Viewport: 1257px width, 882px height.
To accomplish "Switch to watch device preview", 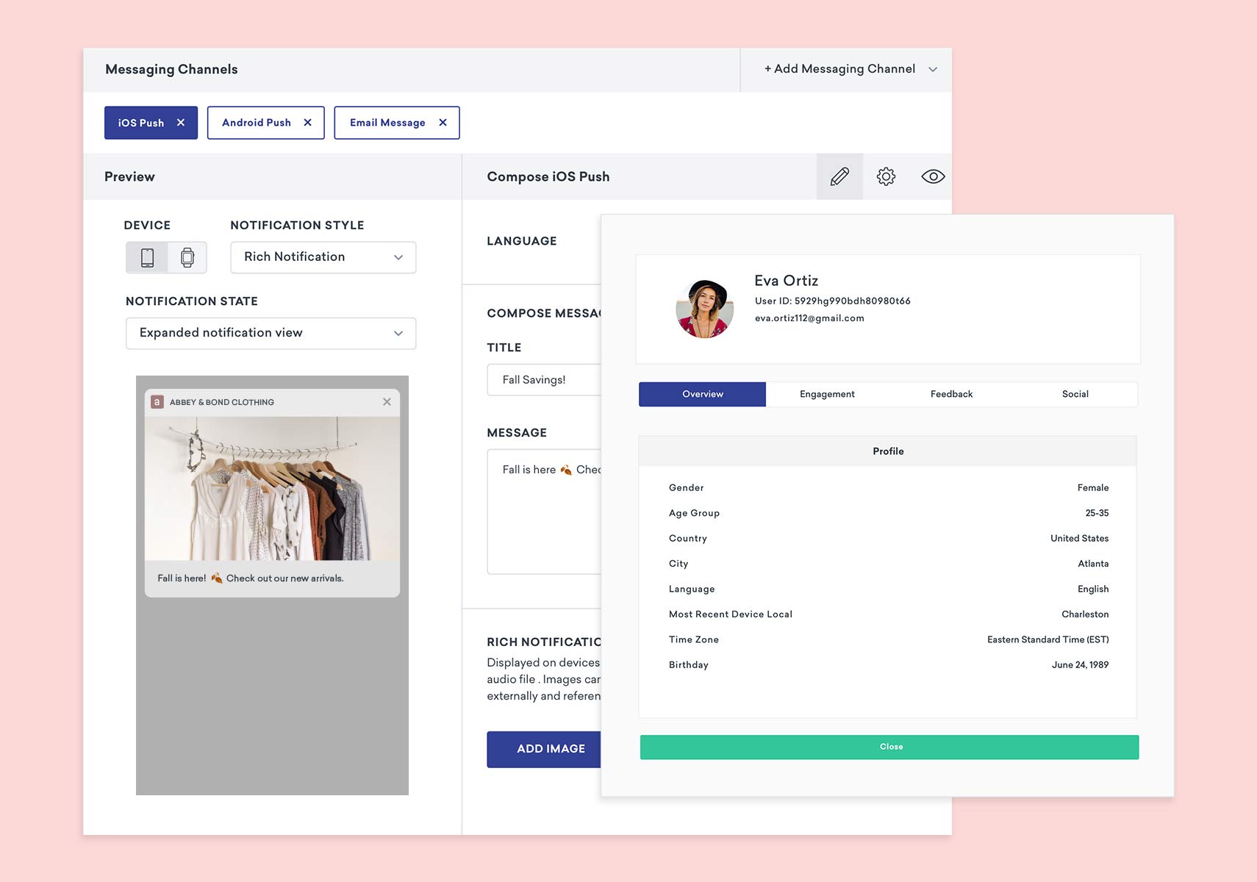I will pos(187,257).
